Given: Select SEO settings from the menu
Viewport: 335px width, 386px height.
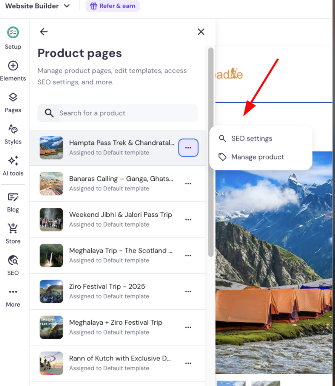Looking at the screenshot, I should coord(251,138).
